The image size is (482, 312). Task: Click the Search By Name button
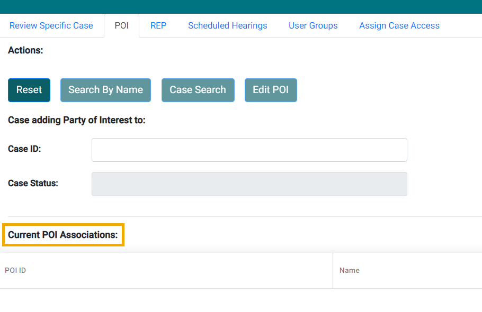pyautogui.click(x=105, y=90)
